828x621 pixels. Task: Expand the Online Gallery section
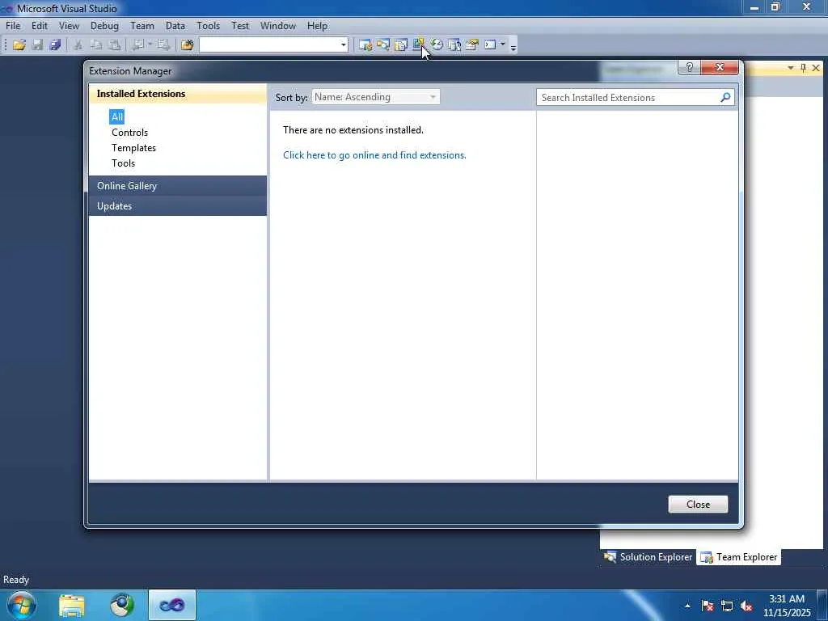point(178,186)
